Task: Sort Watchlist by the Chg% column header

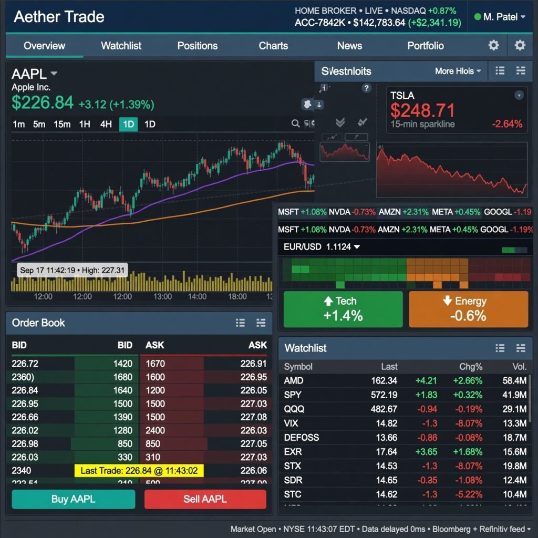Action: 471,366
